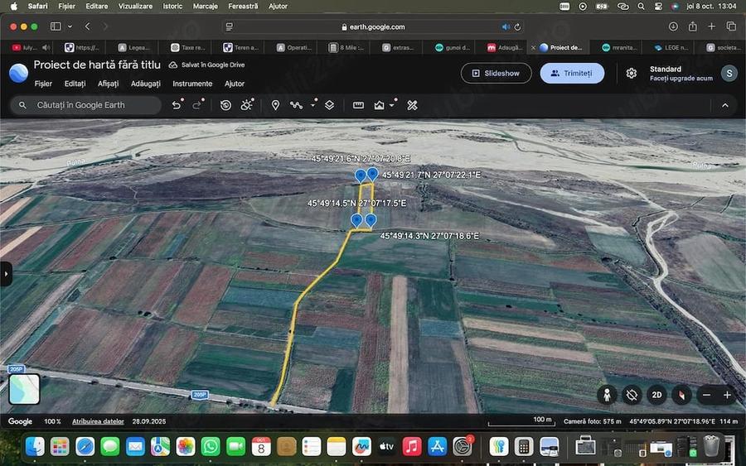The image size is (746, 466).
Task: Open the map layers stack icon
Action: [x=329, y=105]
